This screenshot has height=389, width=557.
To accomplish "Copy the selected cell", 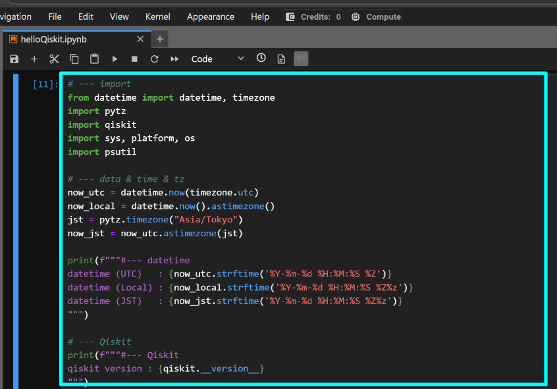I will pyautogui.click(x=74, y=59).
